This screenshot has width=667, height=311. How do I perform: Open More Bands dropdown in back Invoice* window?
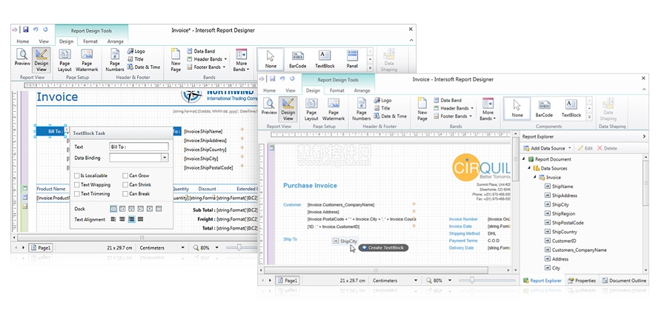click(241, 60)
